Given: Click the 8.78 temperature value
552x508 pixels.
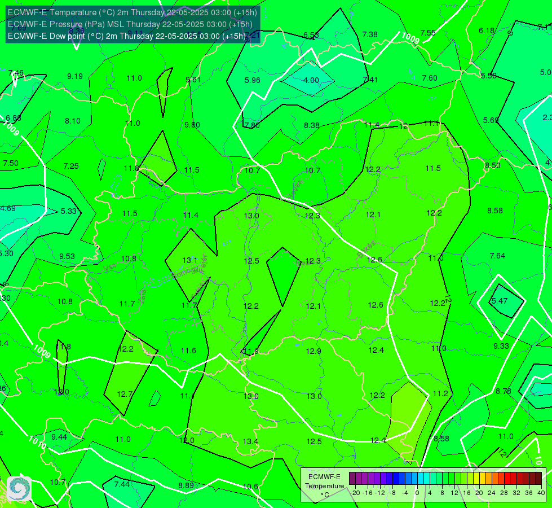Looking at the screenshot, I should click(x=504, y=391).
